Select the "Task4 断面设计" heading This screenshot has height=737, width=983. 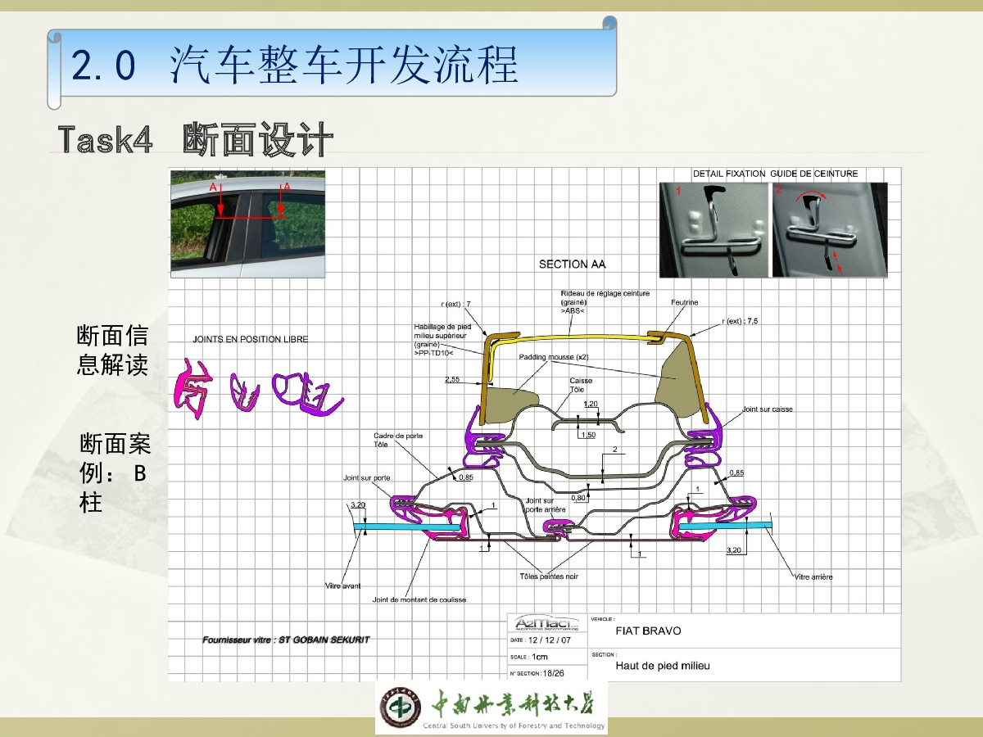tap(196, 140)
